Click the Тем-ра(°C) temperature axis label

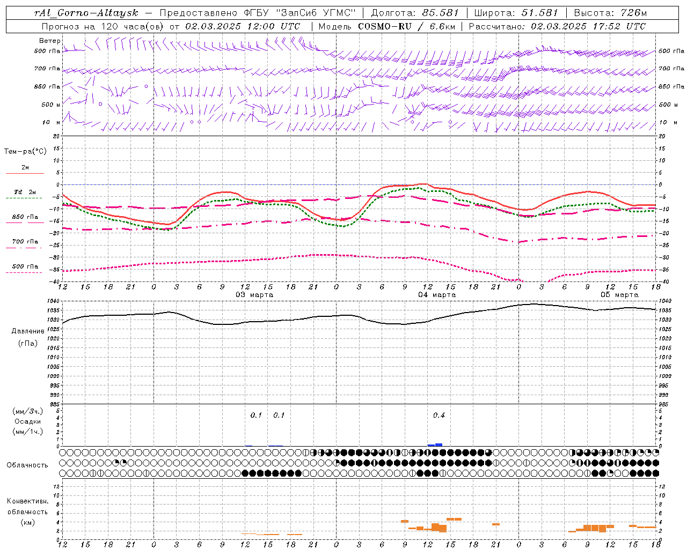point(25,152)
